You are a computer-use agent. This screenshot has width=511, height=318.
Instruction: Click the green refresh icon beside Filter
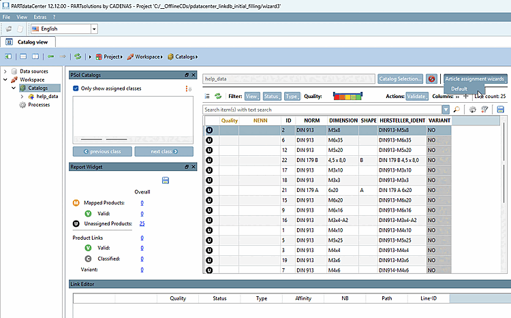pyautogui.click(x=218, y=96)
